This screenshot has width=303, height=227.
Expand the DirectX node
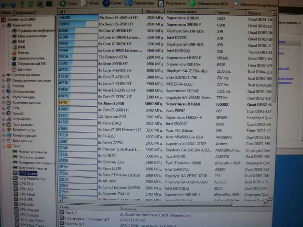coord(3,114)
